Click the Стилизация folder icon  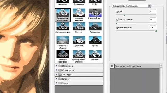point(60,70)
